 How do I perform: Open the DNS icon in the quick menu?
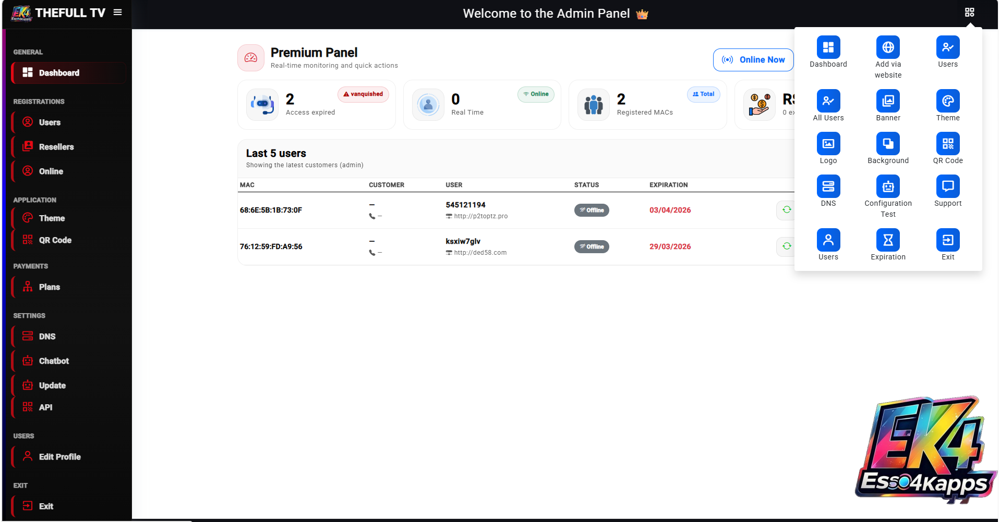(828, 187)
